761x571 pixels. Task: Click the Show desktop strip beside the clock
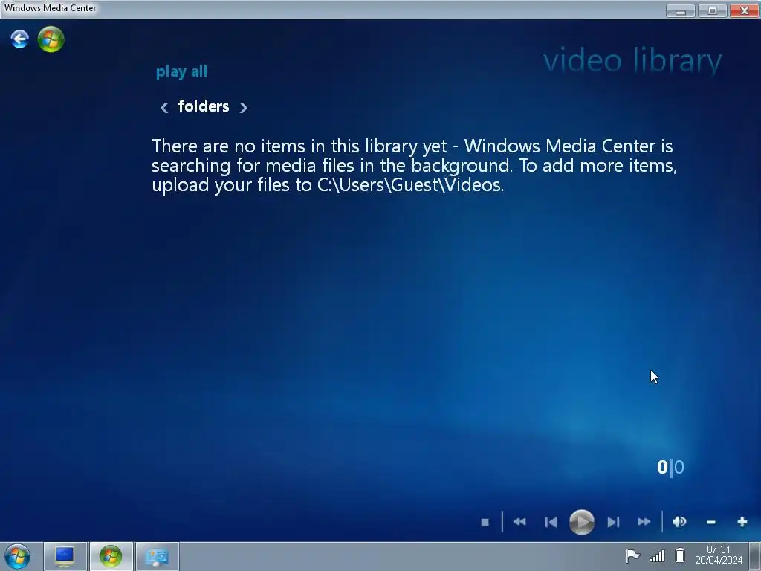(x=755, y=556)
